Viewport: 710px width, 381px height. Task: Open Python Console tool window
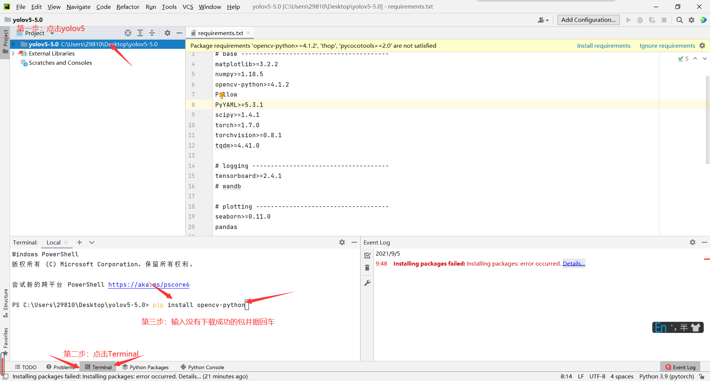pyautogui.click(x=202, y=367)
